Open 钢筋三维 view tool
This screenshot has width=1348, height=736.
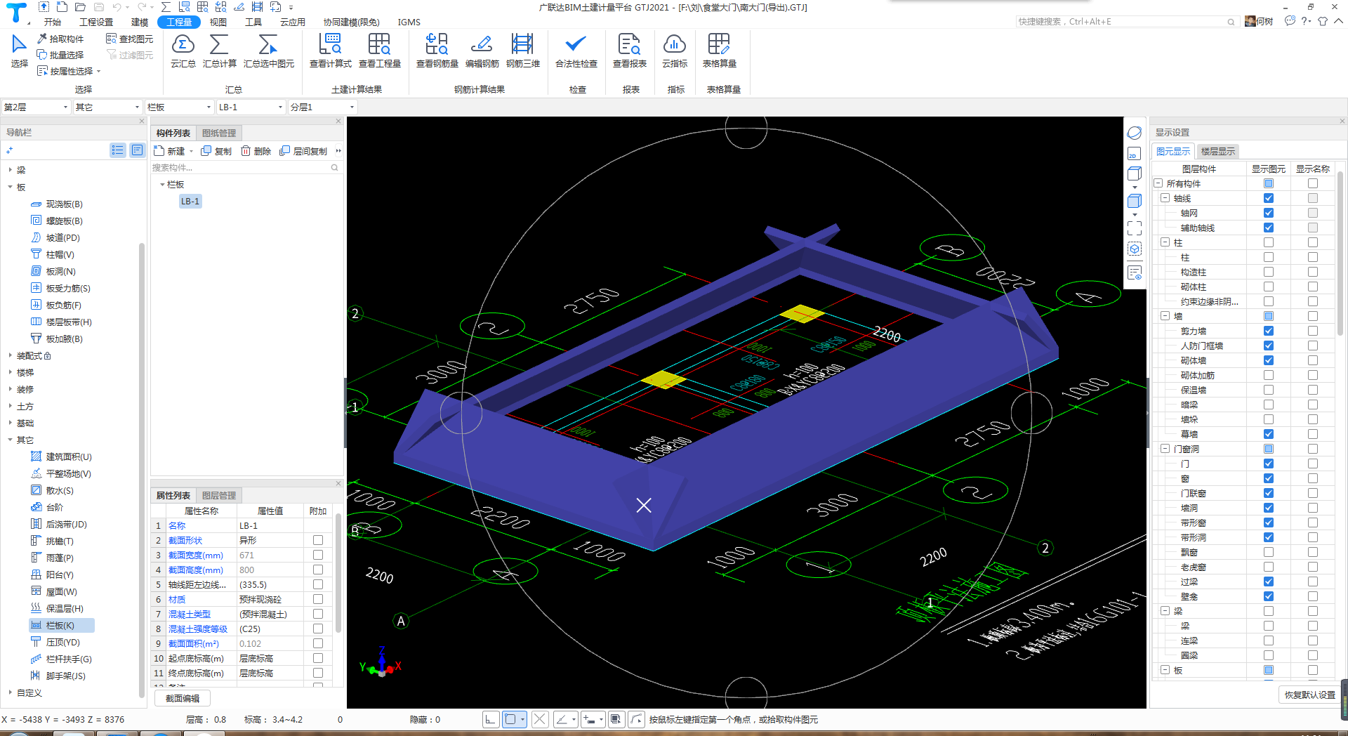click(x=522, y=51)
